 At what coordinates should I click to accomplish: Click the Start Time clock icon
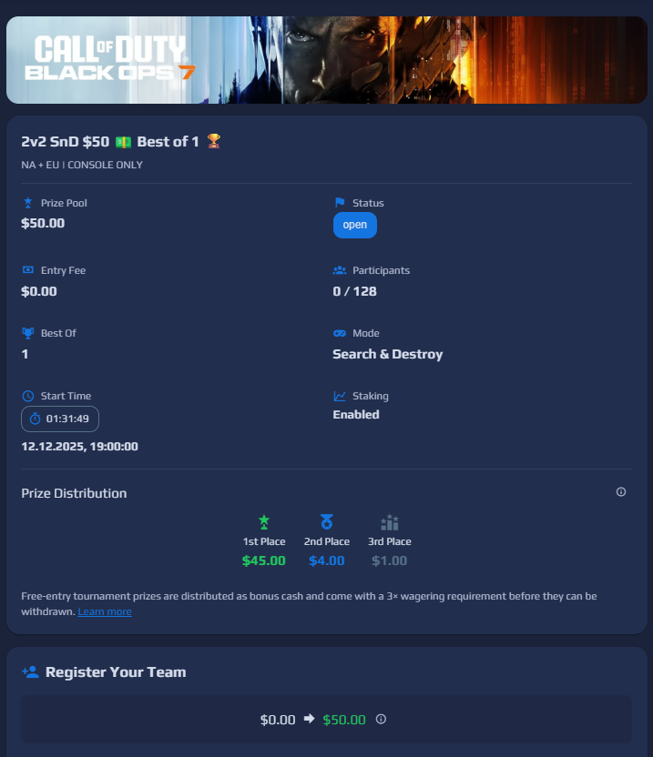[x=28, y=396]
